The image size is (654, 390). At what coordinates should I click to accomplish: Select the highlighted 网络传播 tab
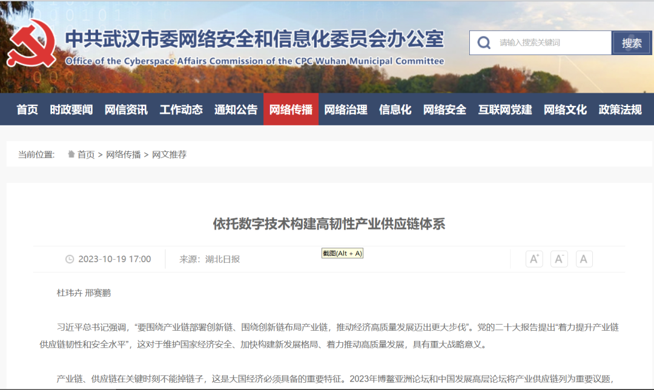(x=291, y=110)
